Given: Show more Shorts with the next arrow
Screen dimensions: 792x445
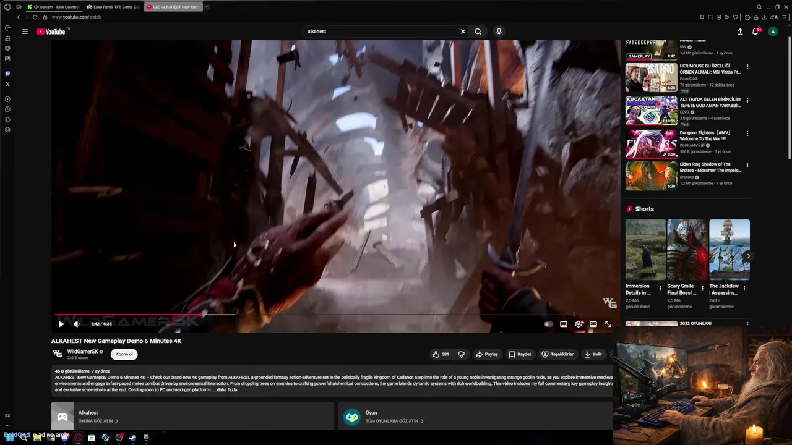Looking at the screenshot, I should coord(748,256).
